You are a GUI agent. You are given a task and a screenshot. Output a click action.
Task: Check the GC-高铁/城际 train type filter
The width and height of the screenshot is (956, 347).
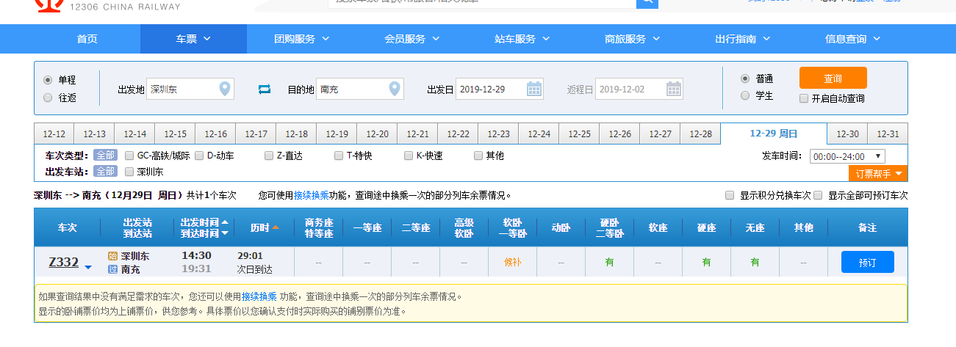[x=129, y=156]
